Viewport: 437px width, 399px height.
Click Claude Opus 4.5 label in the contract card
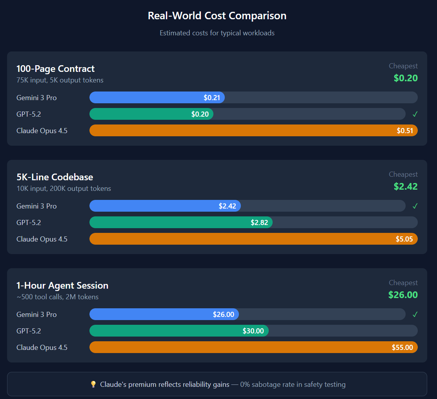[x=42, y=131]
